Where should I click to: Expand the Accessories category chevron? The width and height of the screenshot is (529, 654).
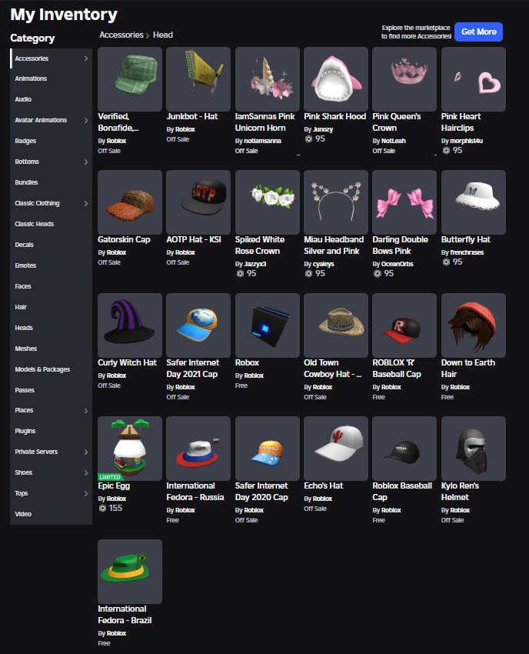tap(86, 58)
